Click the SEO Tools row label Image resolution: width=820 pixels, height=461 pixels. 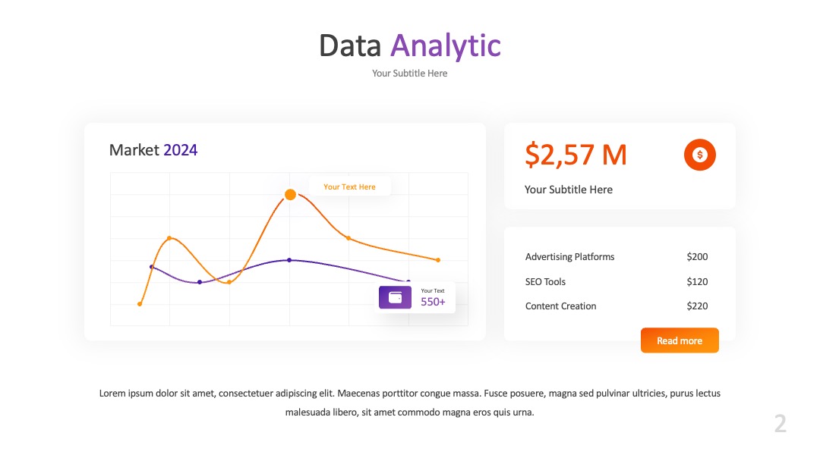[x=545, y=282]
